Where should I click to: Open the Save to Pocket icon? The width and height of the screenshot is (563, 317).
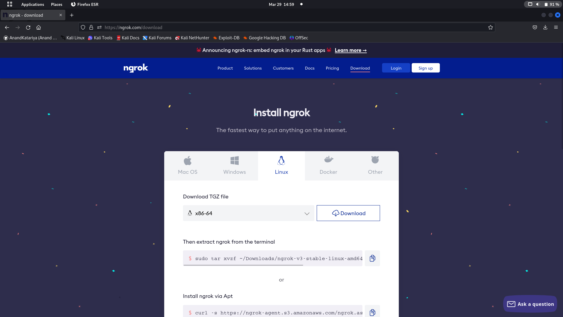coord(535,27)
